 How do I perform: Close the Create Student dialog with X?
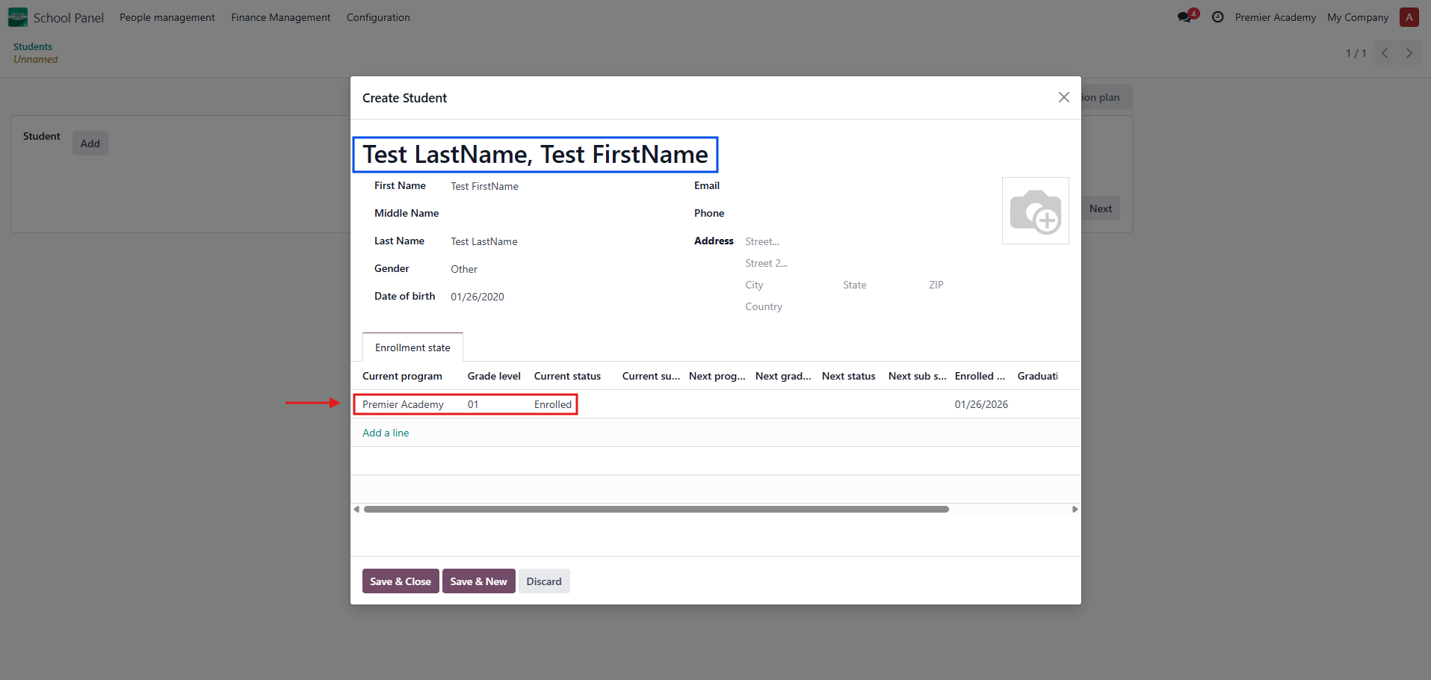pyautogui.click(x=1064, y=98)
